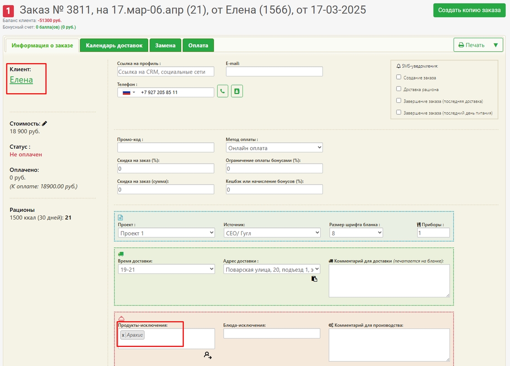
Task: Toggle the Доставка рациона SMS checkbox
Action: coord(399,89)
